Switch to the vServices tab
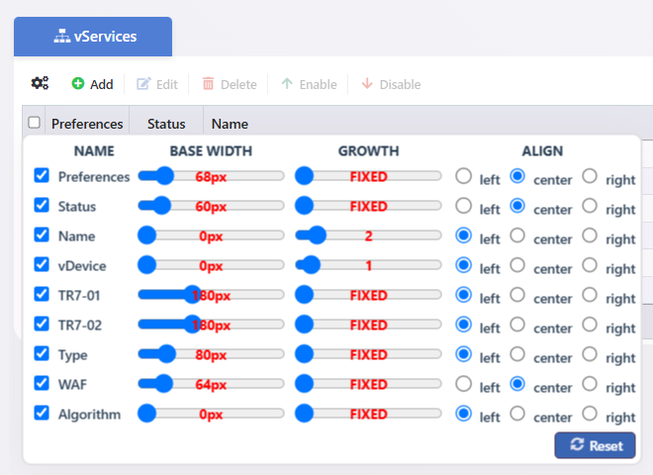The image size is (653, 475). (x=93, y=37)
